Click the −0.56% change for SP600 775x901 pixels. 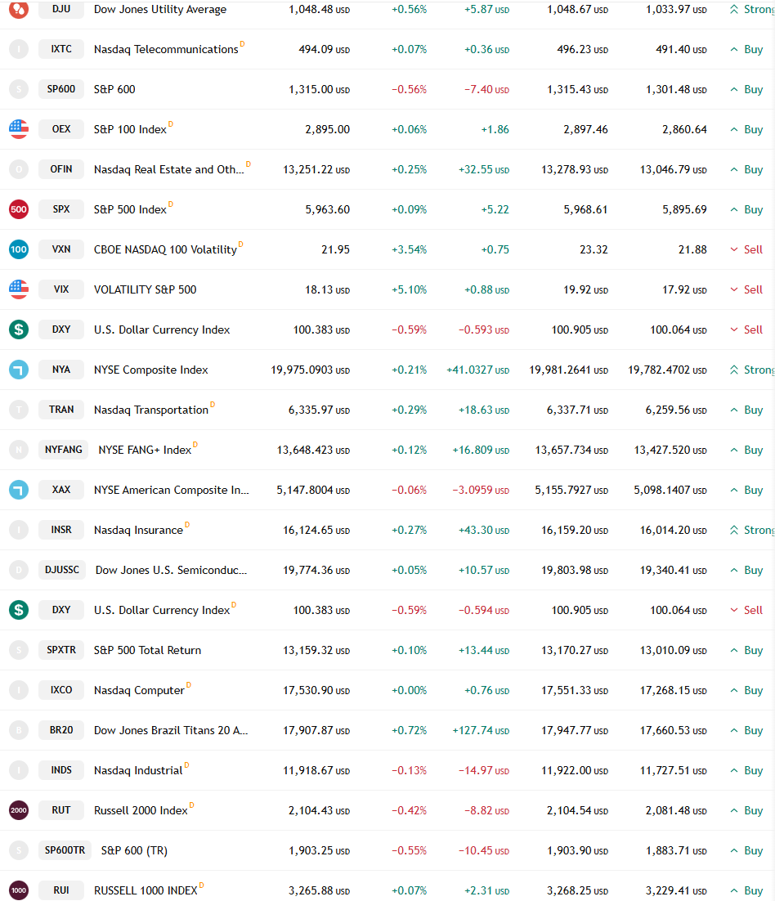[409, 90]
